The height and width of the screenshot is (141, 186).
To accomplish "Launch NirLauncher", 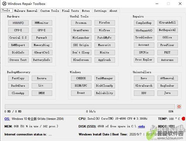I will [x=81, y=38].
